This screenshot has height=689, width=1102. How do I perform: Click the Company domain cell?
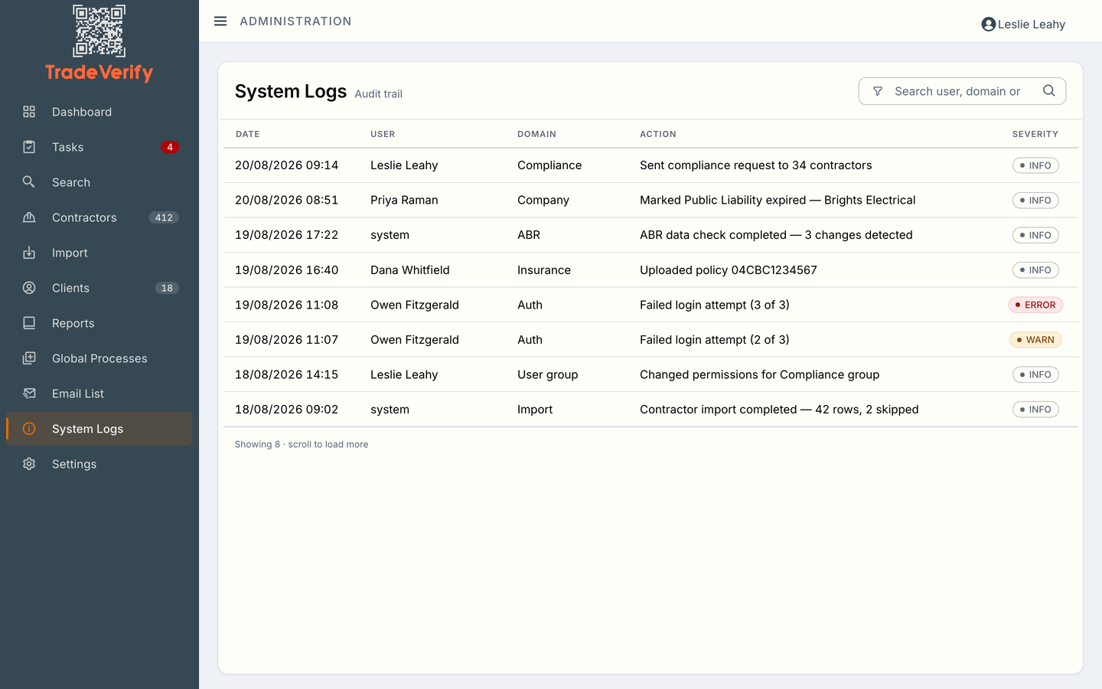(x=543, y=200)
